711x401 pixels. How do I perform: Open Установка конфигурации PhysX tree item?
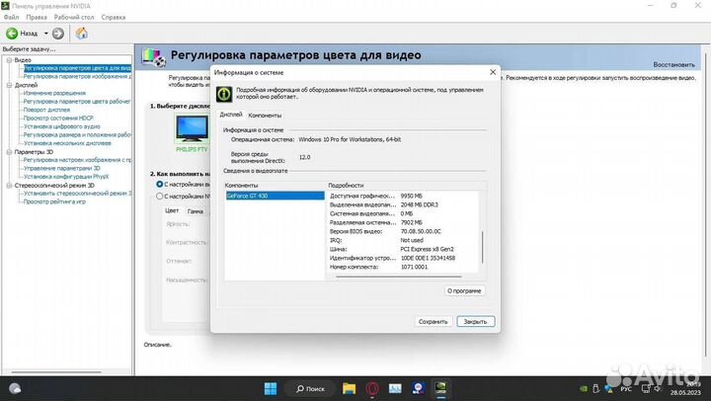(66, 177)
